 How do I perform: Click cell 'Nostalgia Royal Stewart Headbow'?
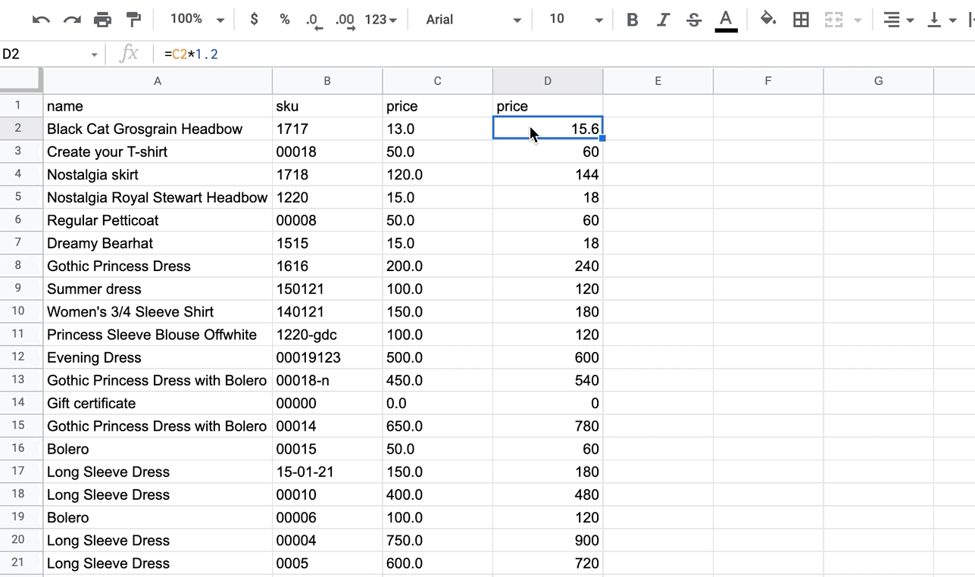click(x=158, y=198)
